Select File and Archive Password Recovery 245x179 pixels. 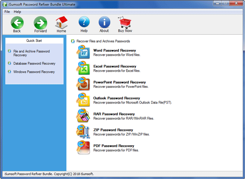point(31,53)
